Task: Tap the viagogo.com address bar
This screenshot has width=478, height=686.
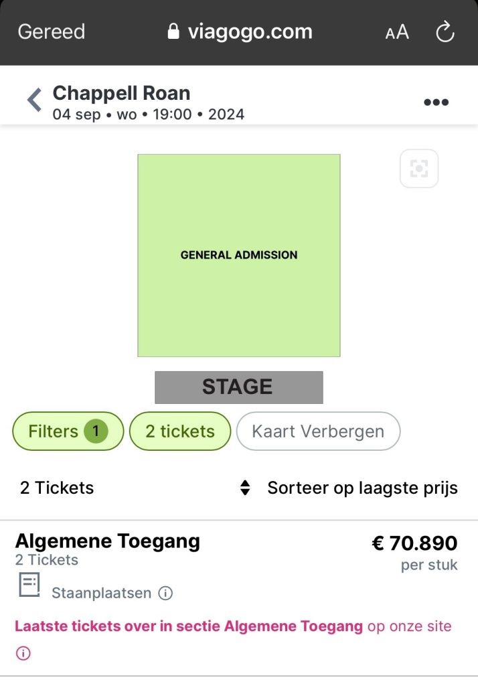Action: (x=249, y=31)
